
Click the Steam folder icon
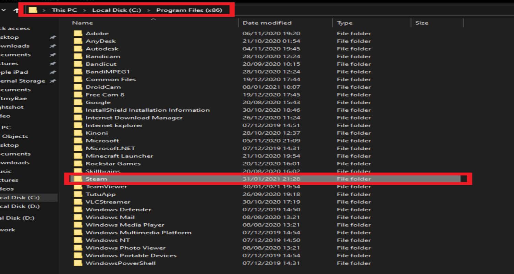tap(78, 179)
